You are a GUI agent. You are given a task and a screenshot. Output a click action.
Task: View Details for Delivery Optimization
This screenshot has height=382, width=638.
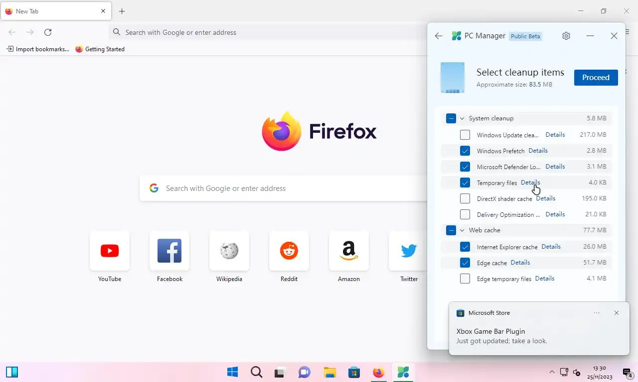pyautogui.click(x=555, y=214)
